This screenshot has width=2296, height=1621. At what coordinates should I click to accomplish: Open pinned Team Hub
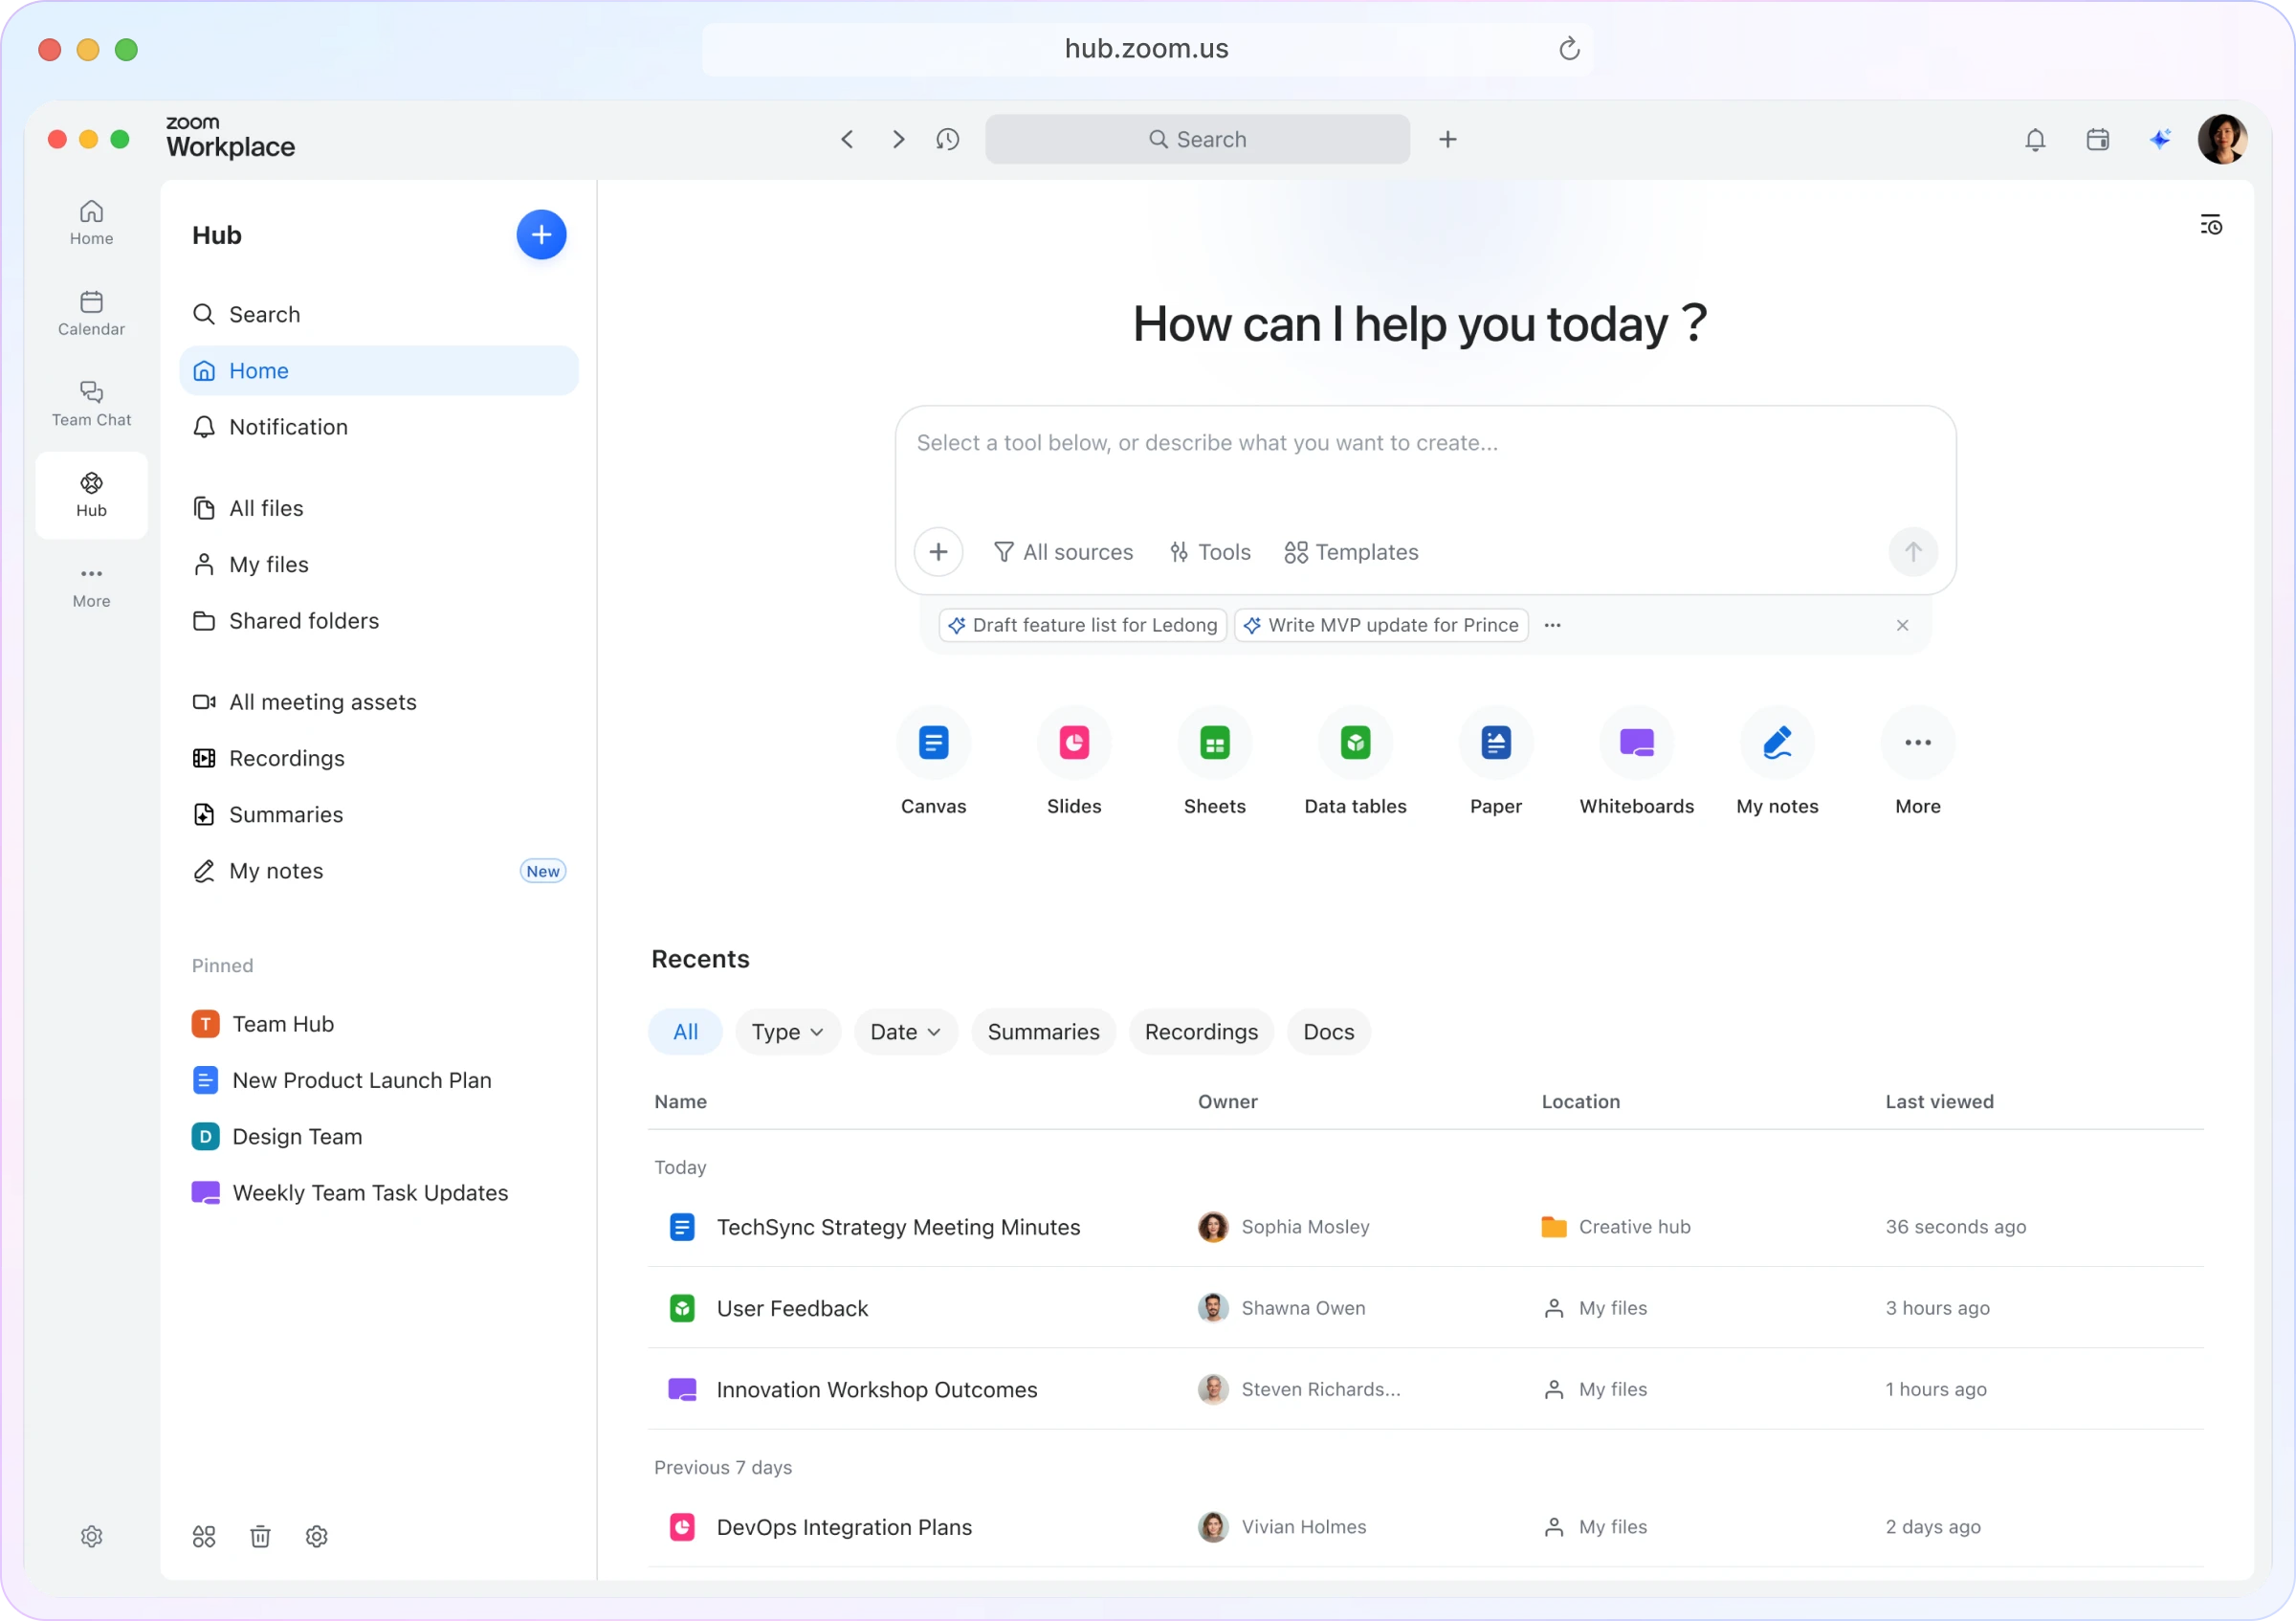coord(379,1024)
